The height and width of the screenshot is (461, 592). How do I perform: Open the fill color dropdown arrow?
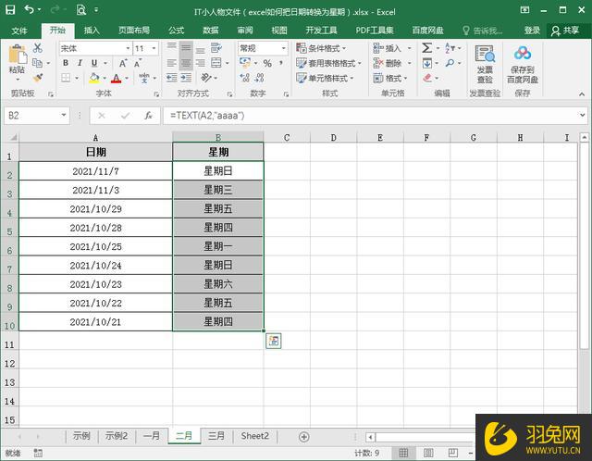coord(105,78)
